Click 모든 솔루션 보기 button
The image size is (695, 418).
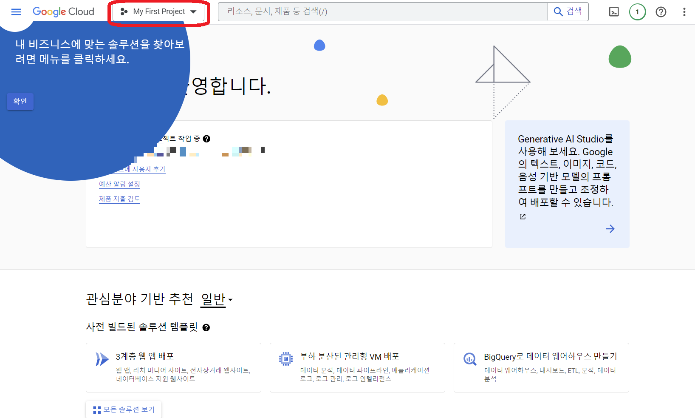[124, 409]
